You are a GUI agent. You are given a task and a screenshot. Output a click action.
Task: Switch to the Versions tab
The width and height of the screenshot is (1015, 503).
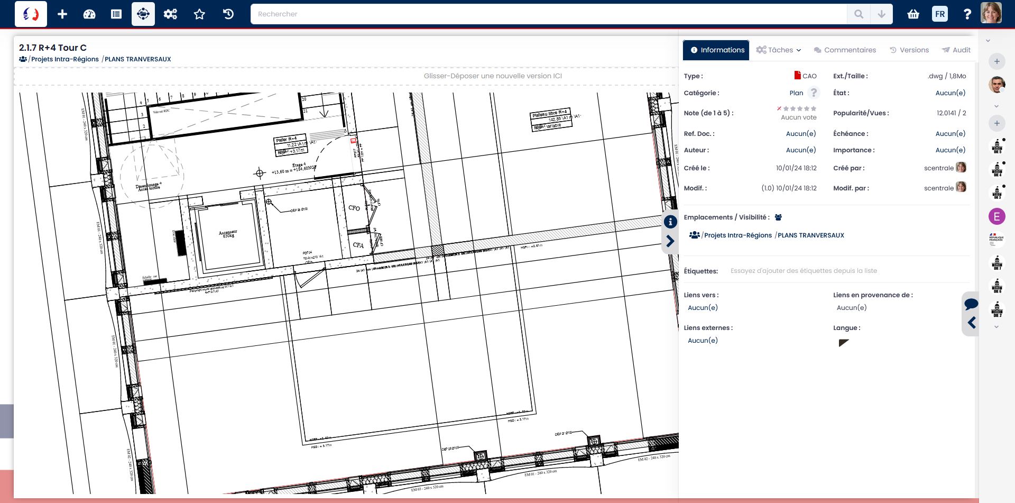(909, 50)
